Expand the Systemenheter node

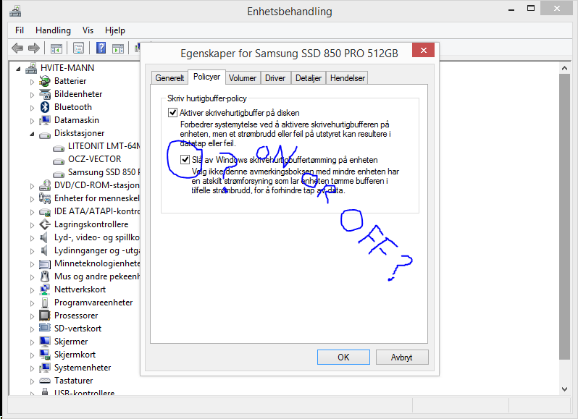pyautogui.click(x=32, y=368)
